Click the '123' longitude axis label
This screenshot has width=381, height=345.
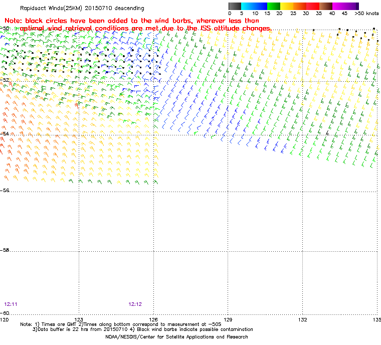[79, 319]
